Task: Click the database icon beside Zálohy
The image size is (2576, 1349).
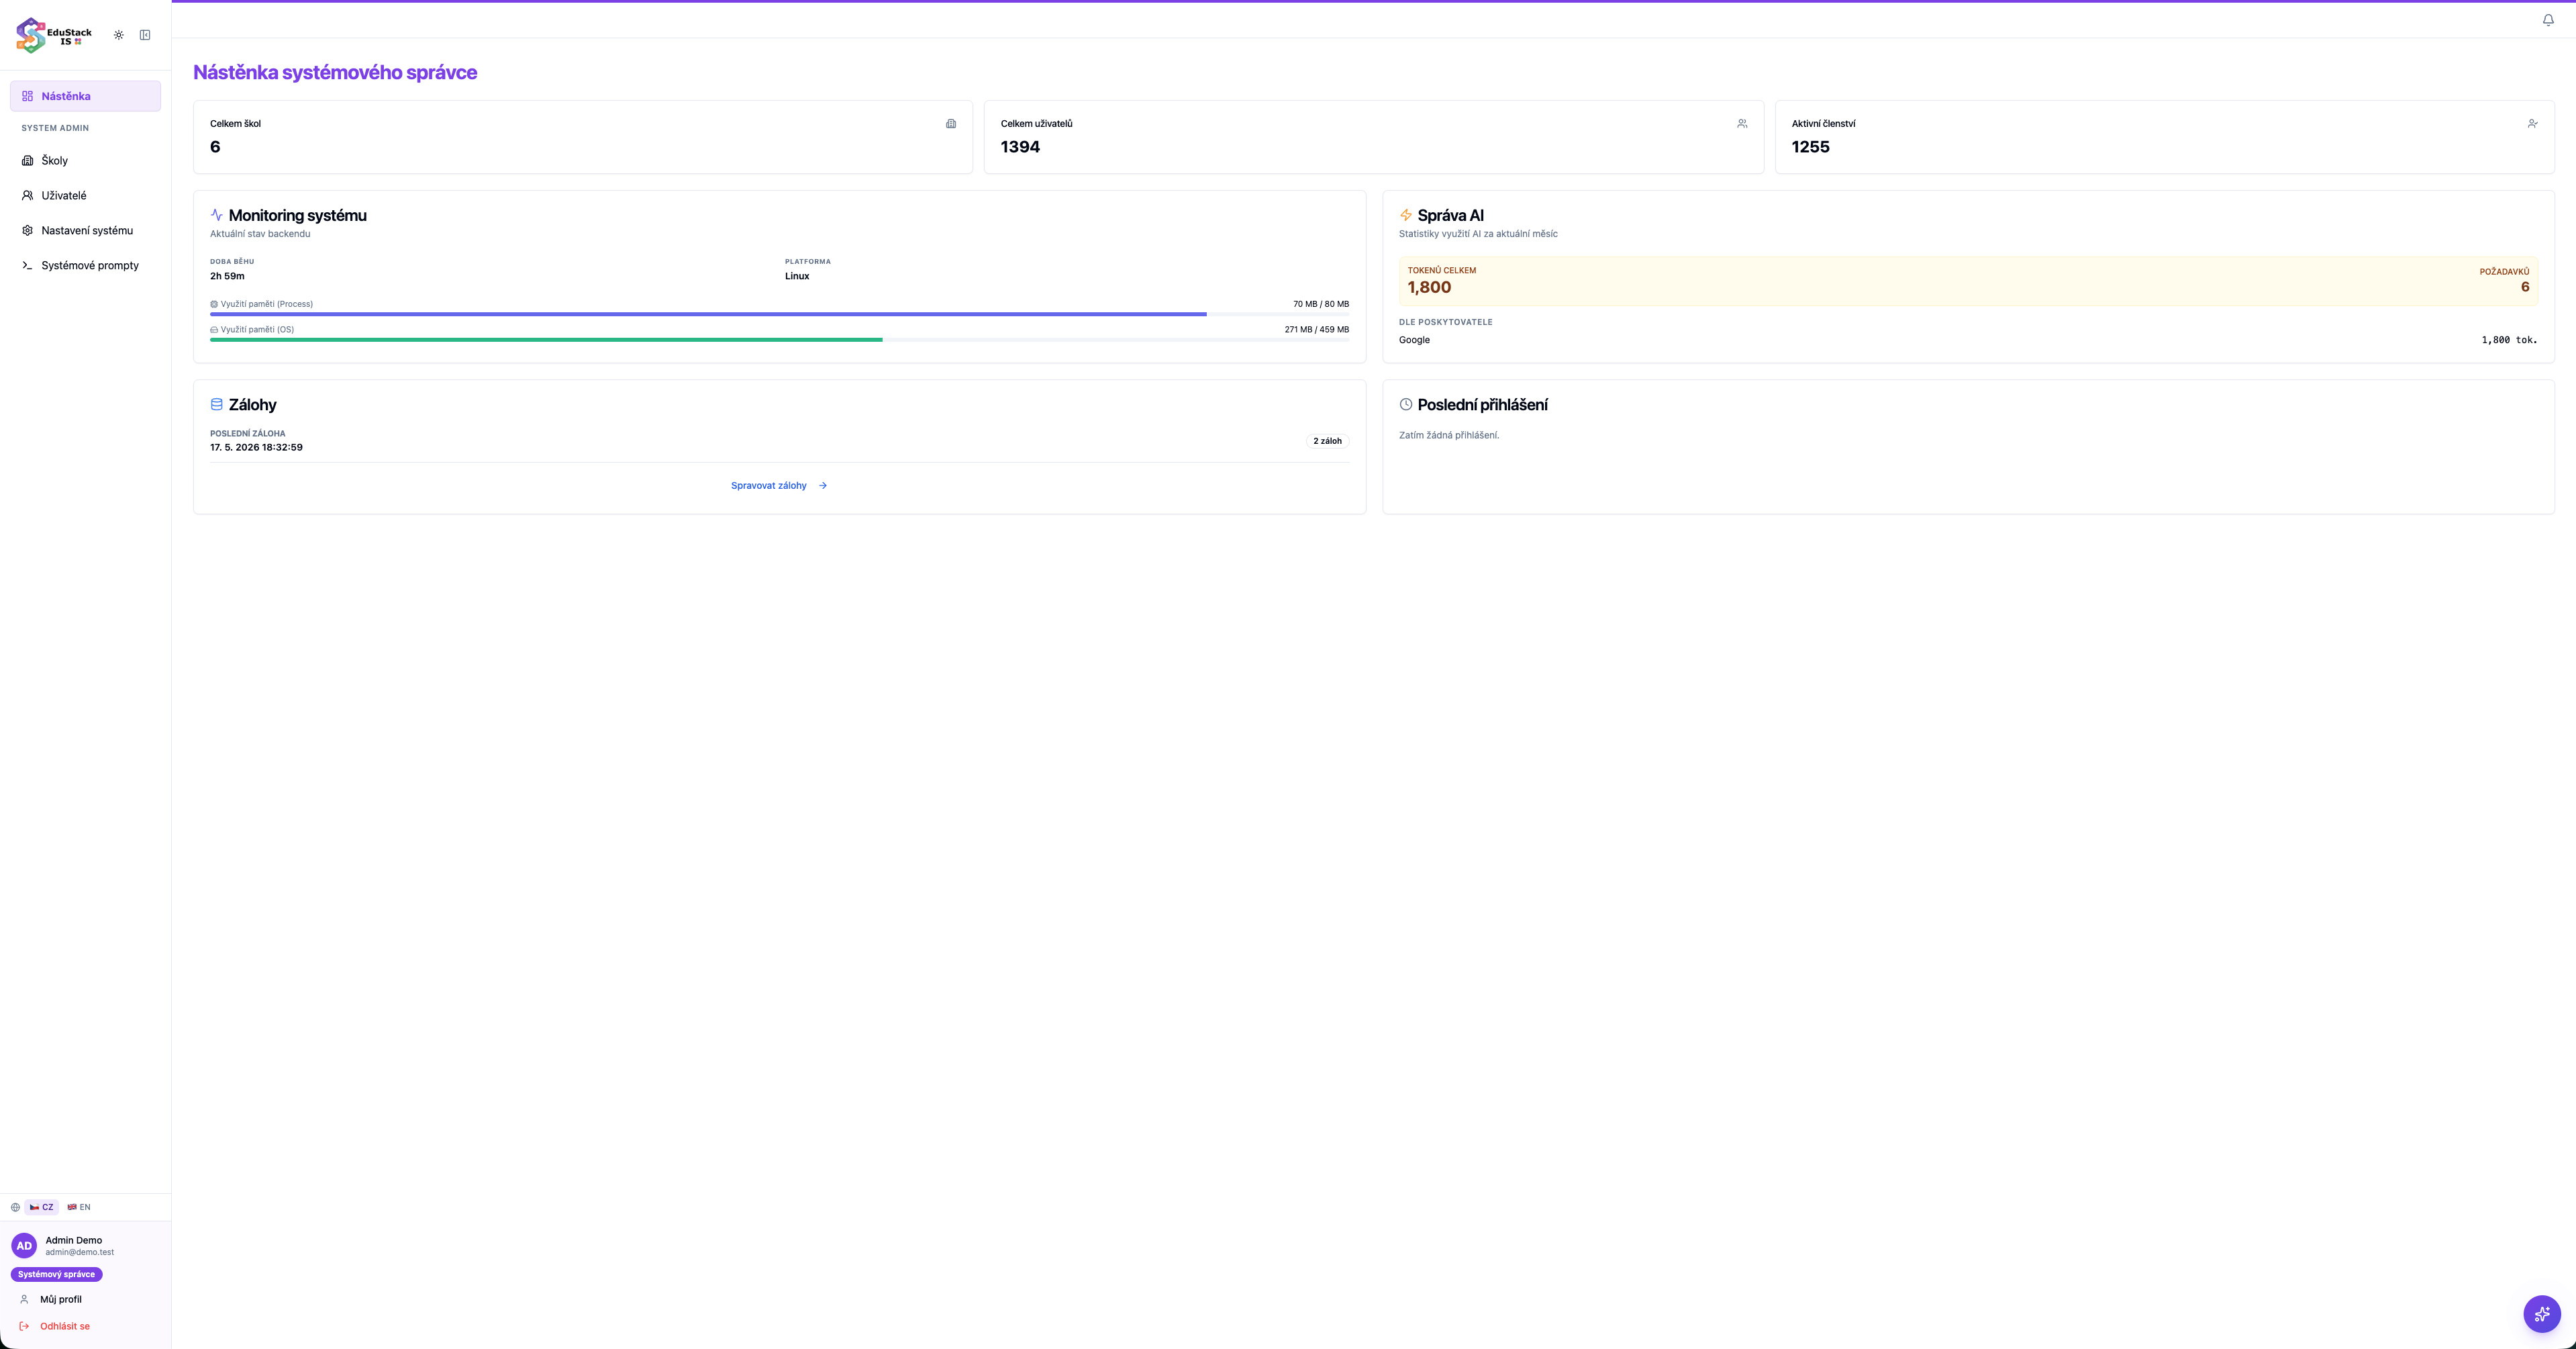Action: click(x=216, y=404)
